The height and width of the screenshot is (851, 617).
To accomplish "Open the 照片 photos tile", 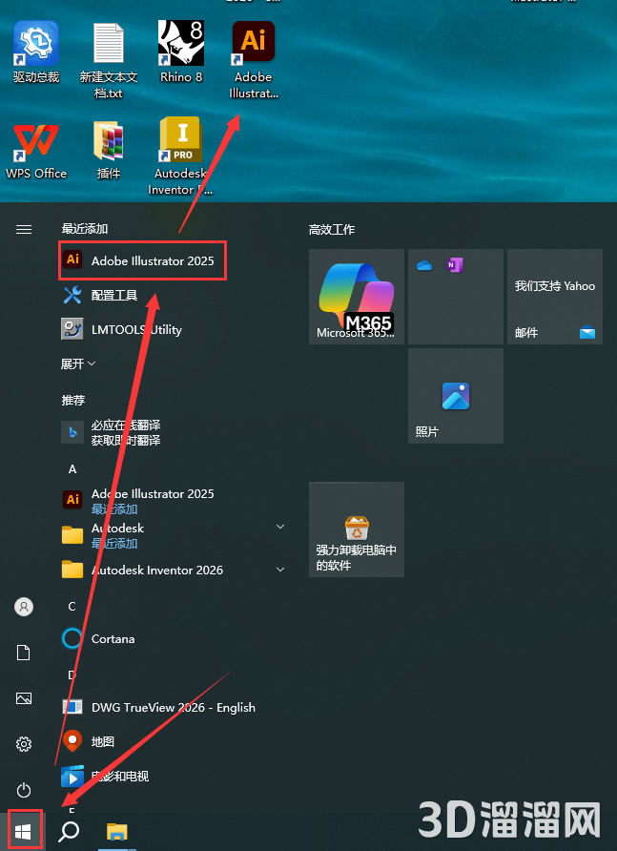I will [x=456, y=396].
